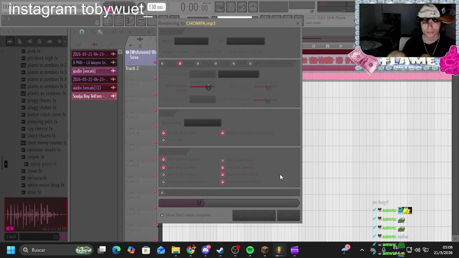Click bar 25 on the playlist timeline
Viewport: 459px width, 258px height.
pyautogui.click(x=327, y=46)
